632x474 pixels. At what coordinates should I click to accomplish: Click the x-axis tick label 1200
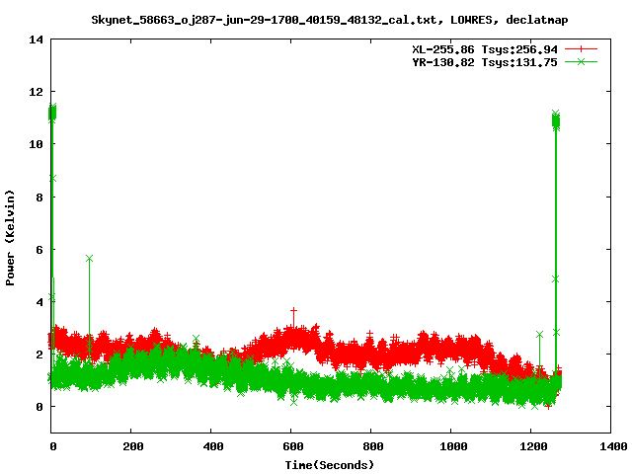(x=533, y=446)
